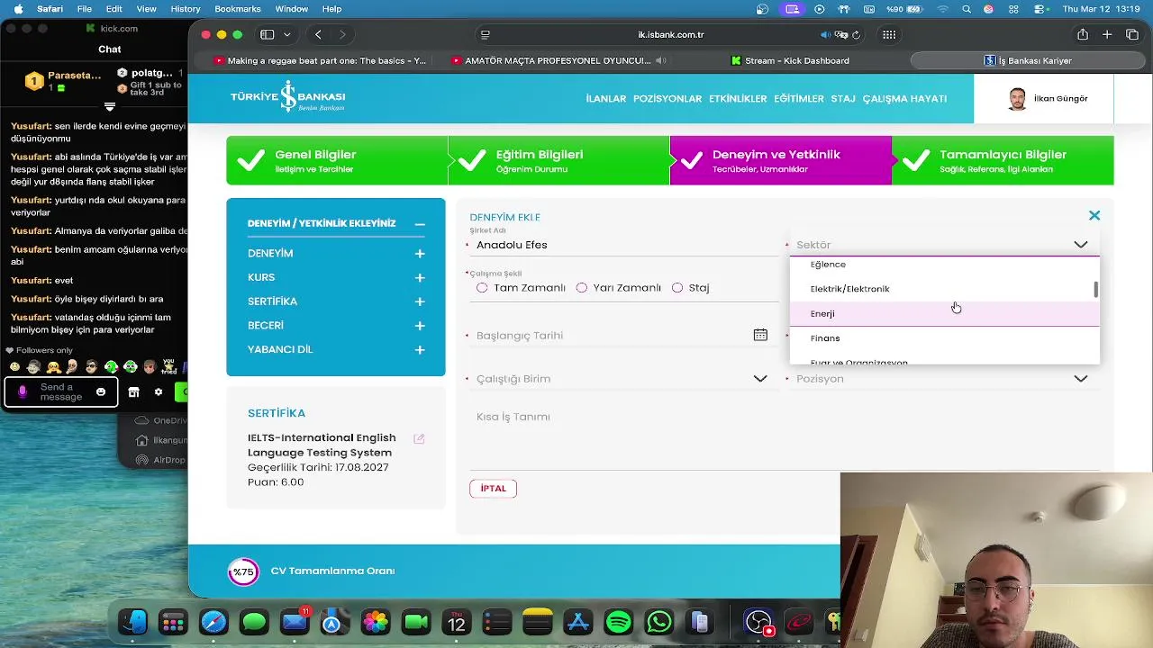Open Finder from the Dock
The image size is (1153, 648).
click(x=132, y=622)
